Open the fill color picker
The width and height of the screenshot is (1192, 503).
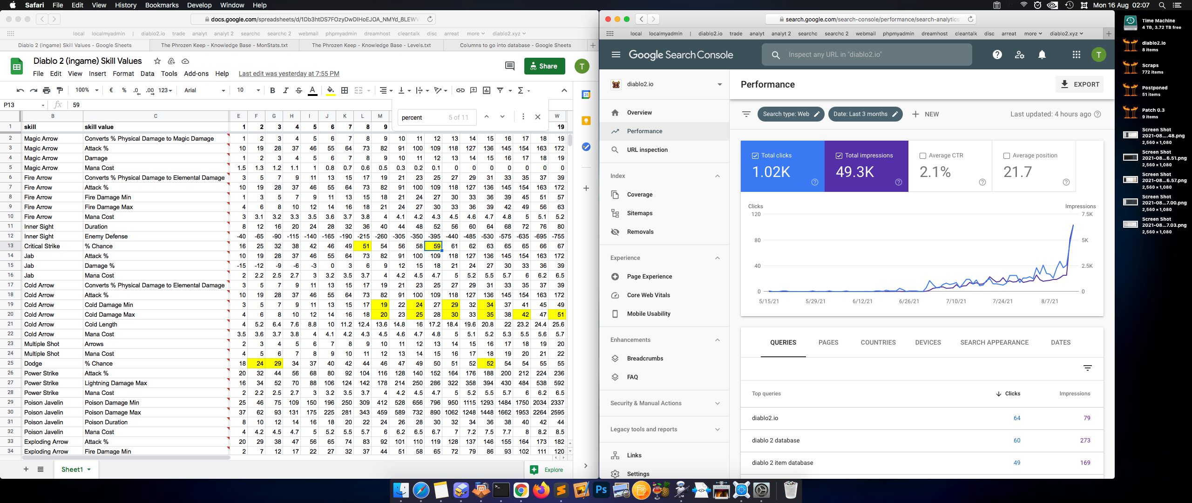(x=330, y=90)
